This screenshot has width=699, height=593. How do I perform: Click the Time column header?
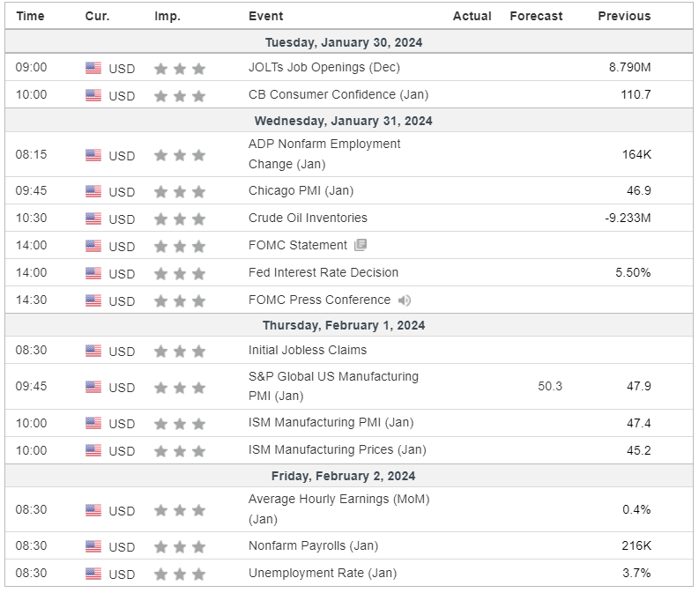click(30, 16)
